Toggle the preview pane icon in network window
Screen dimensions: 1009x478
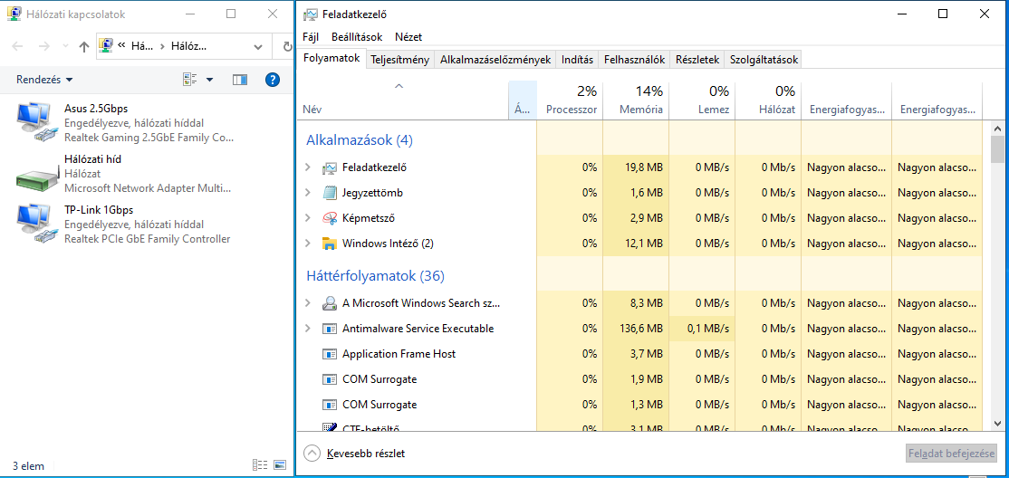pyautogui.click(x=240, y=80)
